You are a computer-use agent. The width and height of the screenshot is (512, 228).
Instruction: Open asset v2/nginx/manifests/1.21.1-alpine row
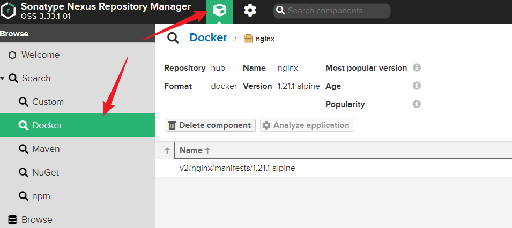tap(333, 168)
